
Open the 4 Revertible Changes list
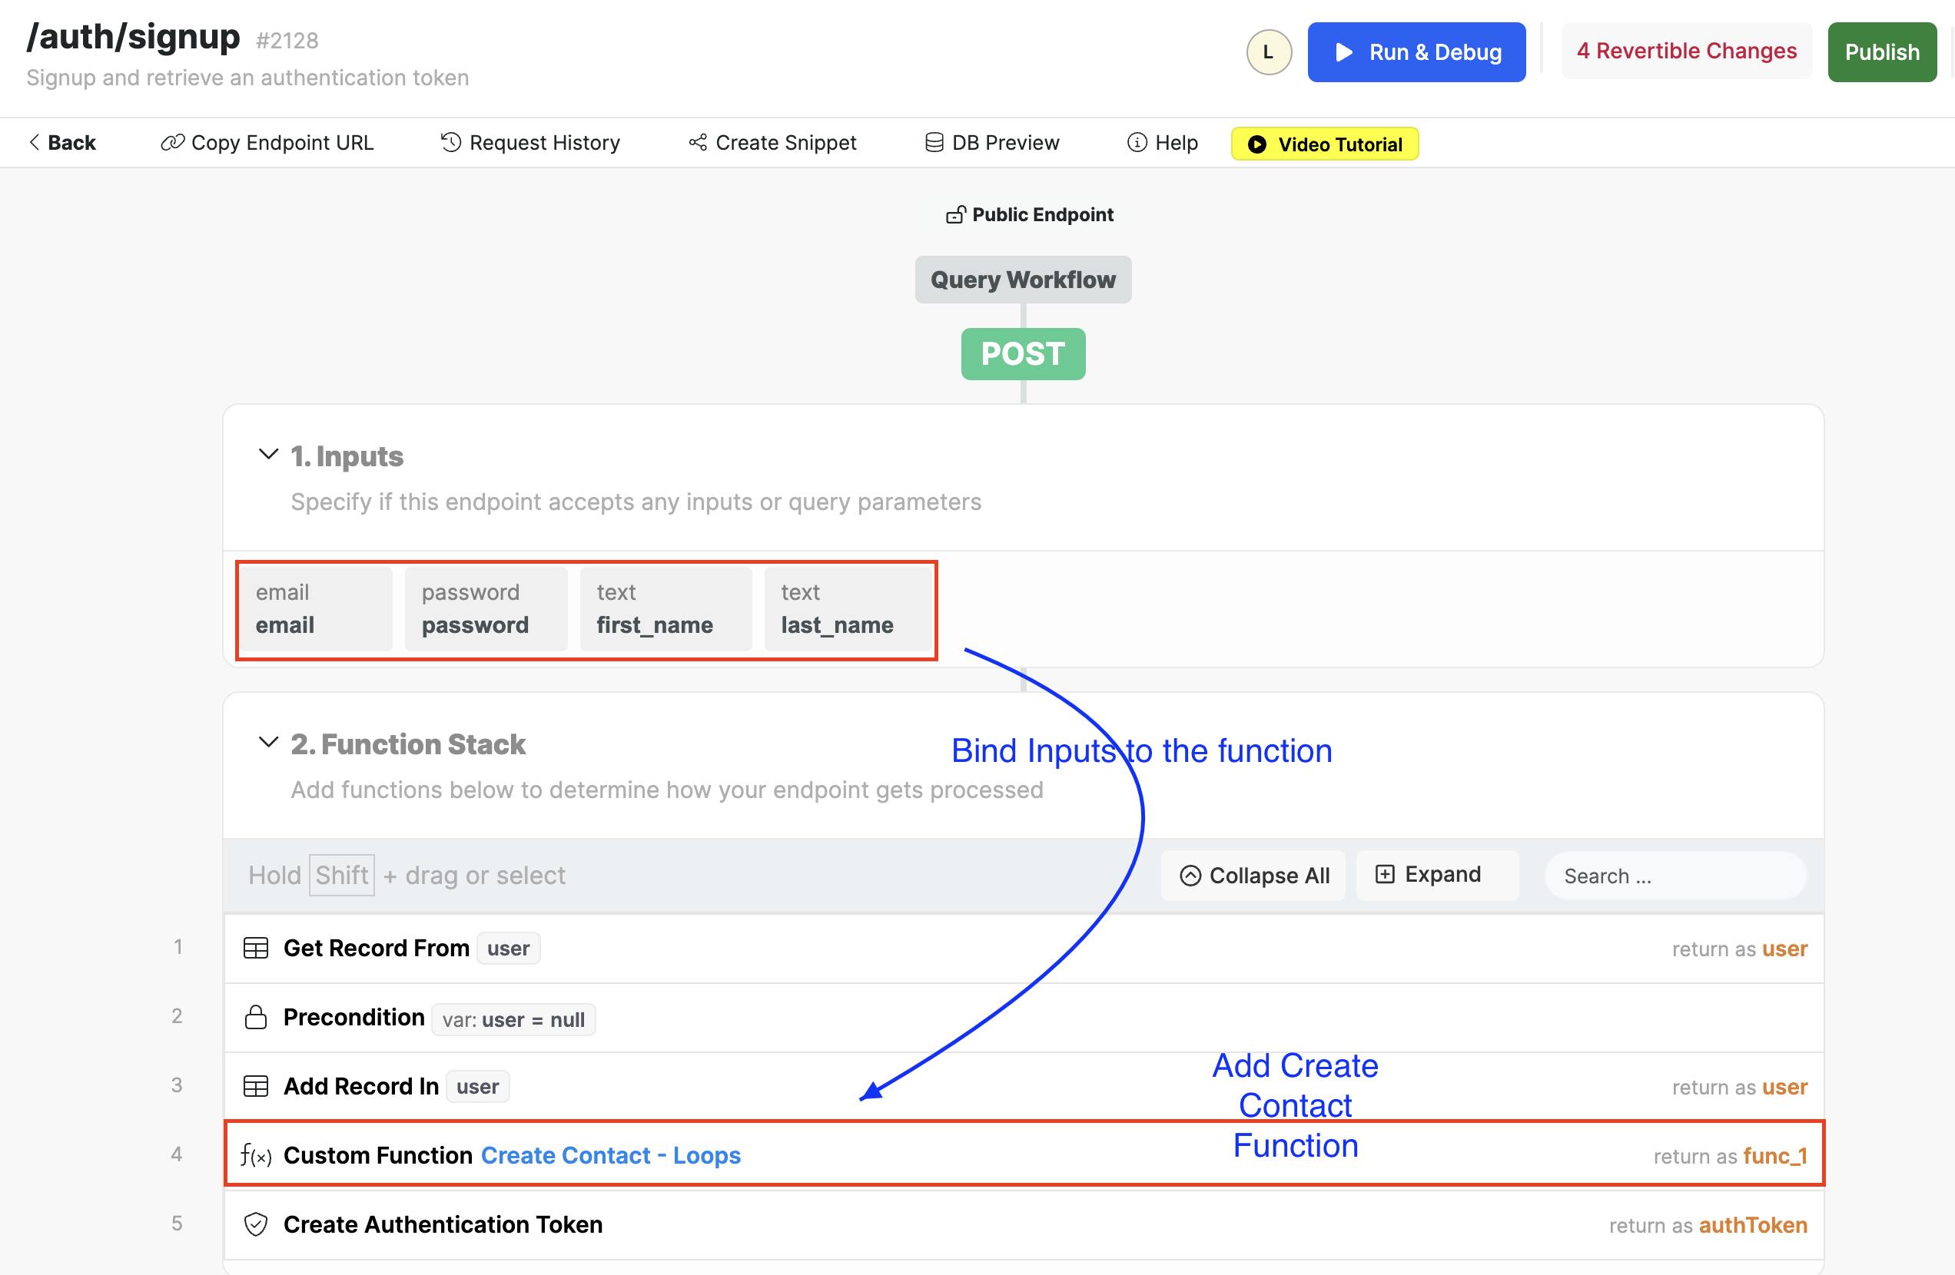[1685, 51]
